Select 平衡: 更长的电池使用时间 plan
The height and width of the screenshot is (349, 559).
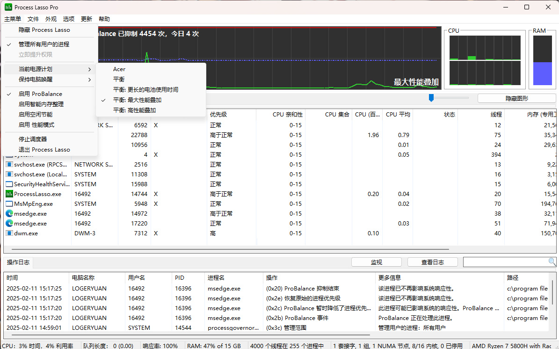pyautogui.click(x=151, y=89)
